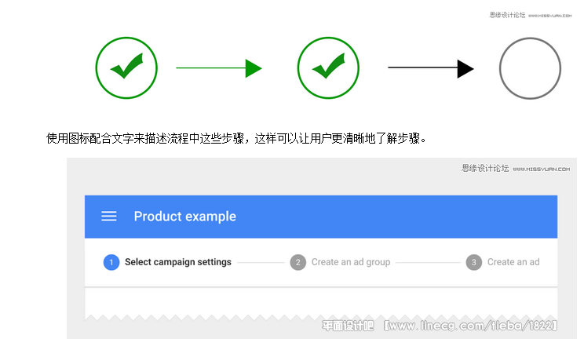Viewport: 584px width, 339px height.
Task: Click the blue step 1 number badge
Action: [111, 262]
